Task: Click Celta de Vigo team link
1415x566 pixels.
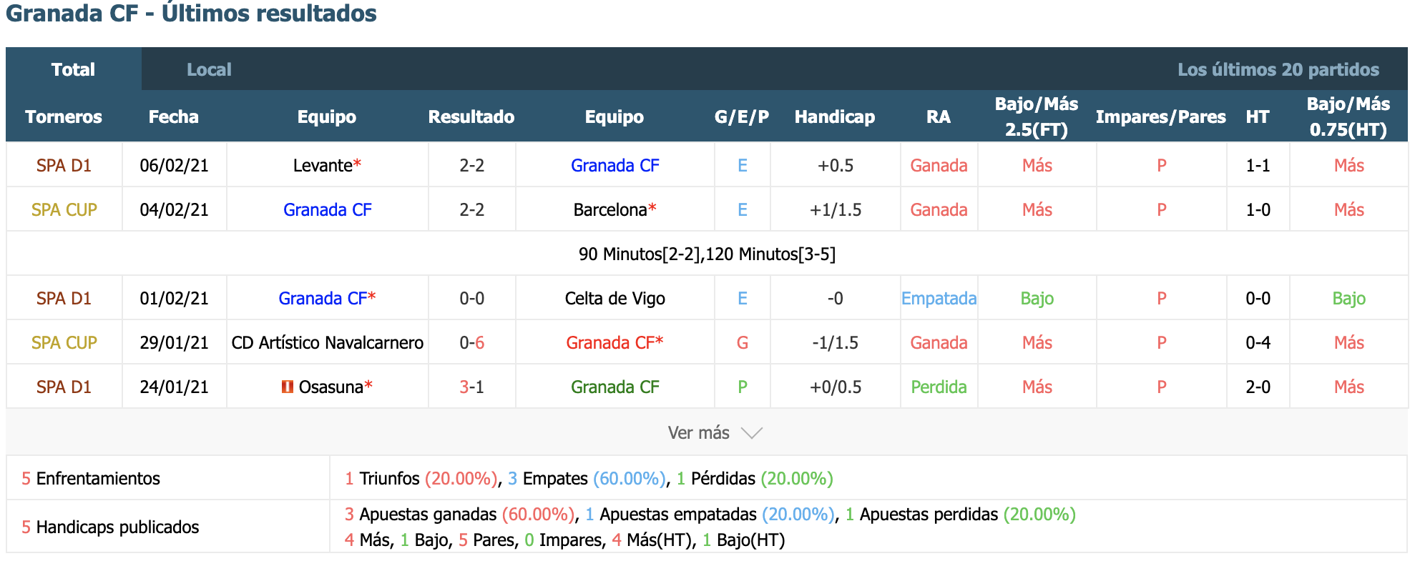Action: (615, 298)
